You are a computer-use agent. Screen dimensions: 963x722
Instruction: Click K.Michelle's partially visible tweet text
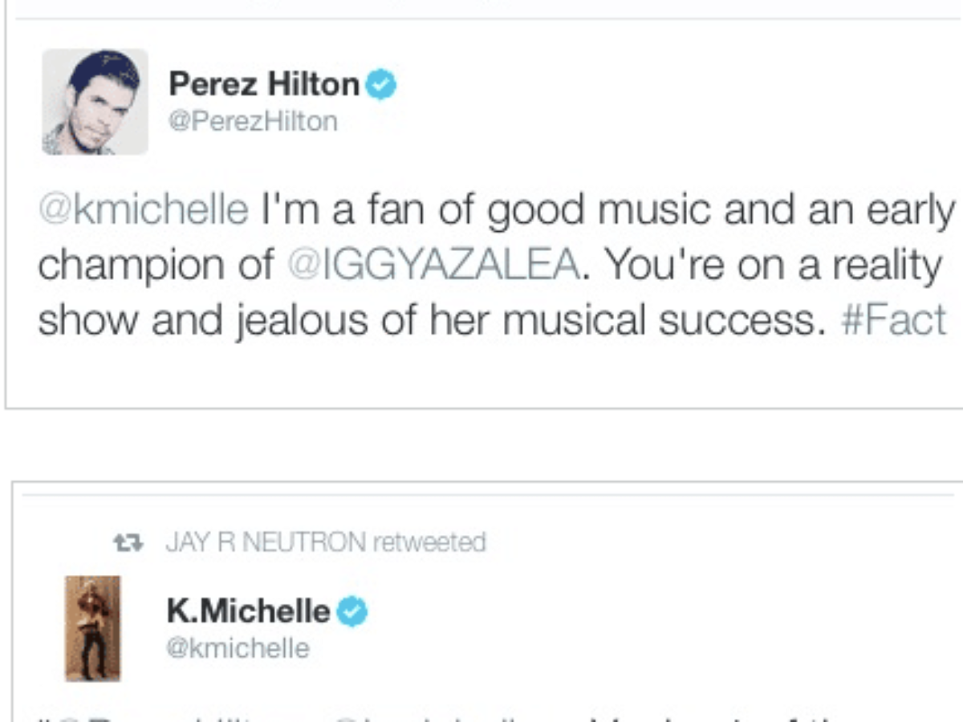click(x=481, y=714)
